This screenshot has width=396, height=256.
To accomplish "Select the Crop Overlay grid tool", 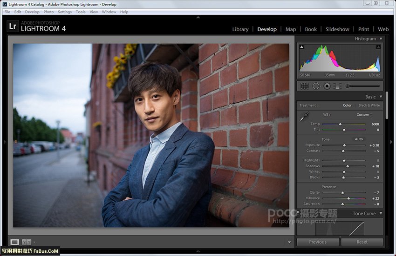I will point(304,86).
